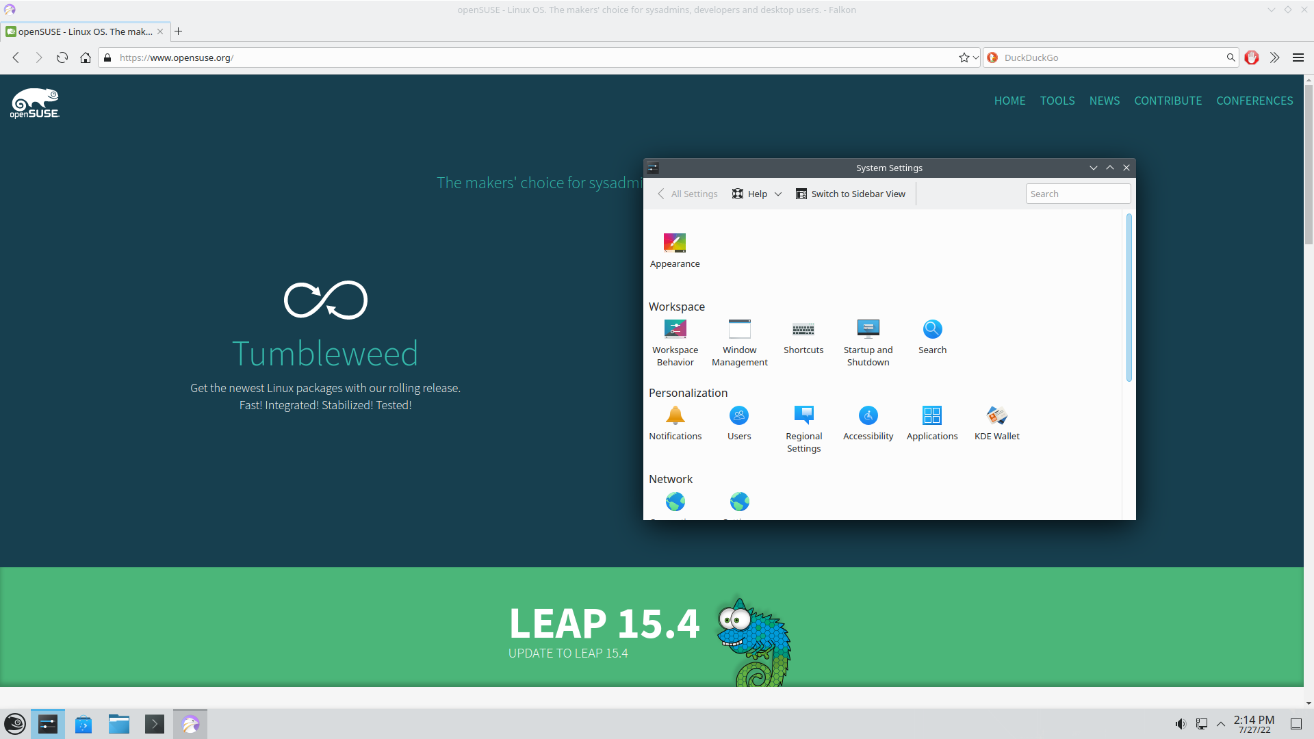Open Shortcuts settings
The height and width of the screenshot is (739, 1314).
(803, 337)
